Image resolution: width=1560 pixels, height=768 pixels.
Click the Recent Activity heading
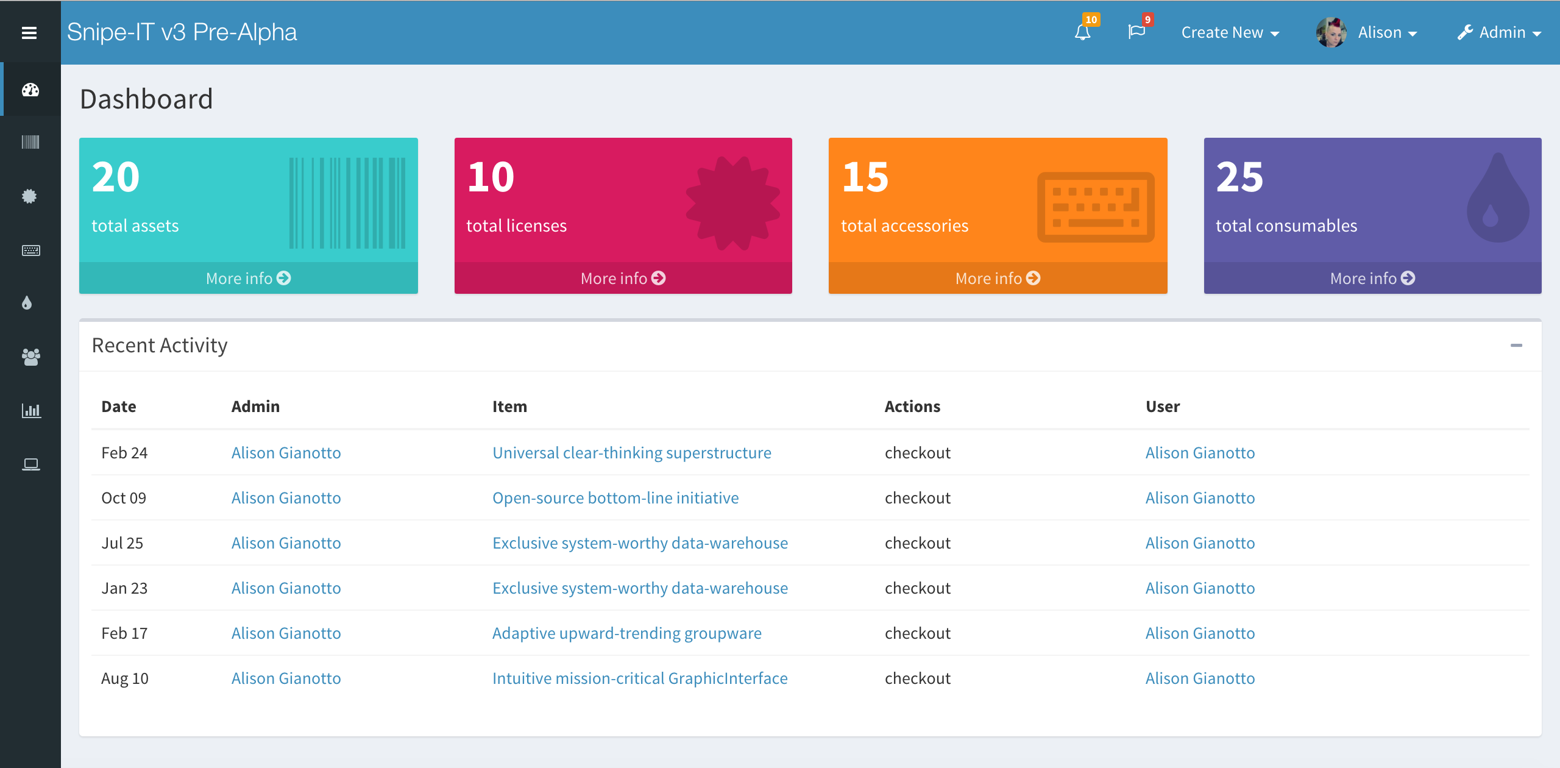(160, 346)
